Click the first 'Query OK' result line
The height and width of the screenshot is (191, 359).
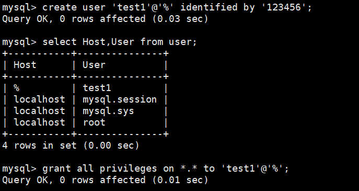point(105,19)
